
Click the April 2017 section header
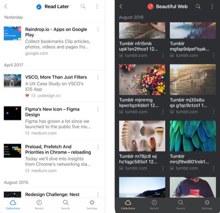(13, 65)
